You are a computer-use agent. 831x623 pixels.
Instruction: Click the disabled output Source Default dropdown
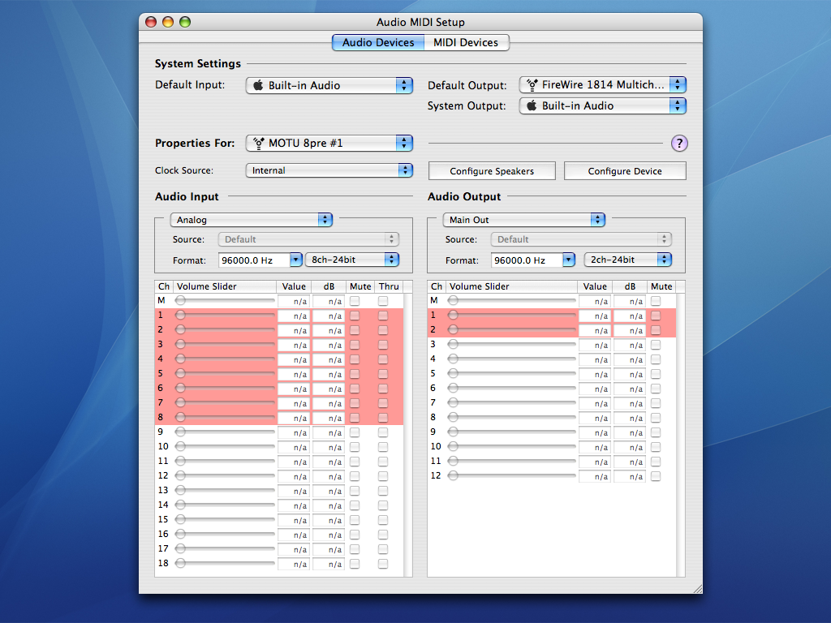coord(581,239)
